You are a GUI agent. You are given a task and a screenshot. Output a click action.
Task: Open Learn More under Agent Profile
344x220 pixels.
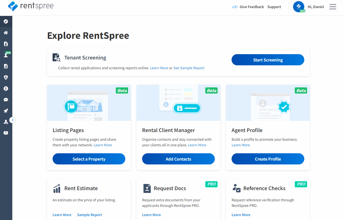[x=241, y=145]
